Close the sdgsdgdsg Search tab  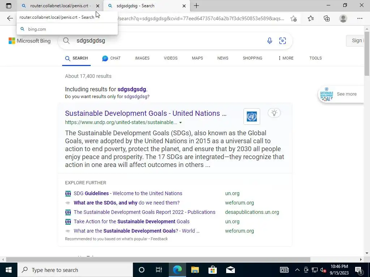pyautogui.click(x=184, y=6)
